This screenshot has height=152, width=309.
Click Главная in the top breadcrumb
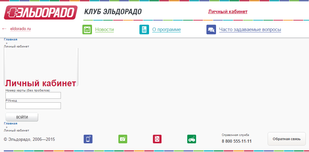tap(11, 39)
